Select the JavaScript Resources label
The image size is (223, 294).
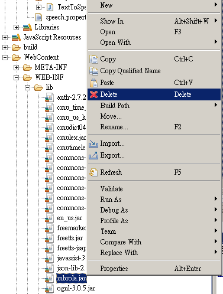point(53,37)
